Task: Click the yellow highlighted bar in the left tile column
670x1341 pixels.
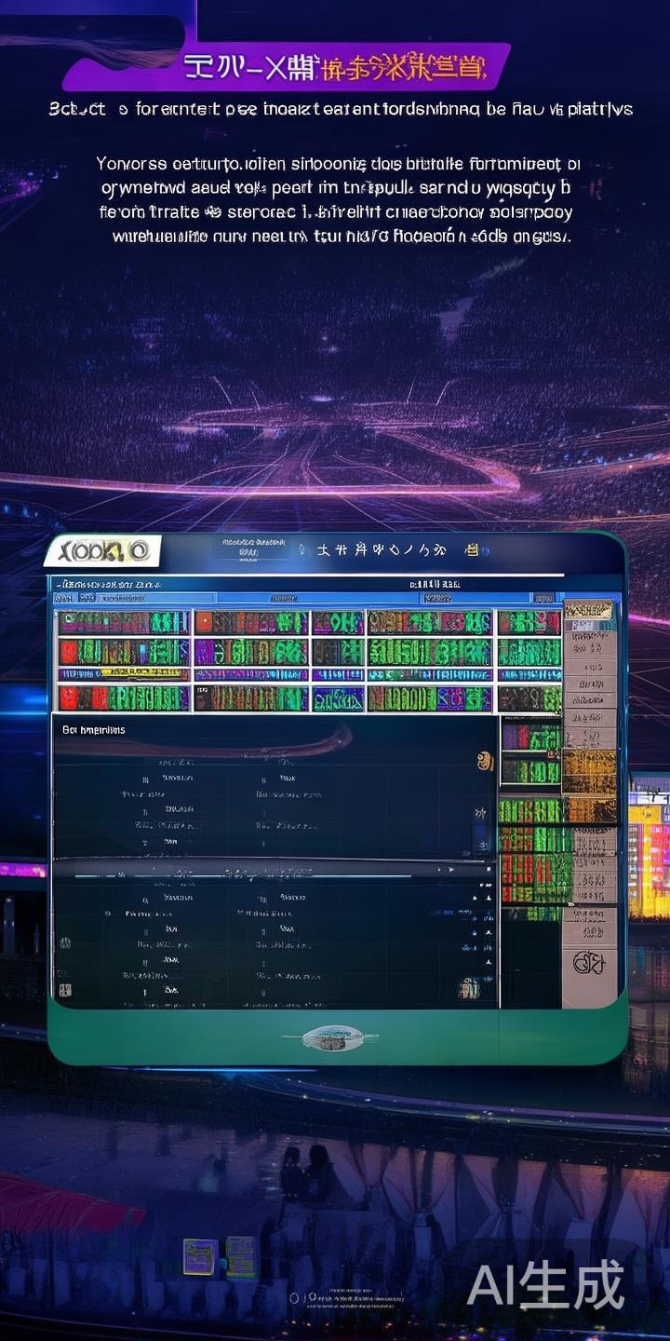Action: point(124,673)
